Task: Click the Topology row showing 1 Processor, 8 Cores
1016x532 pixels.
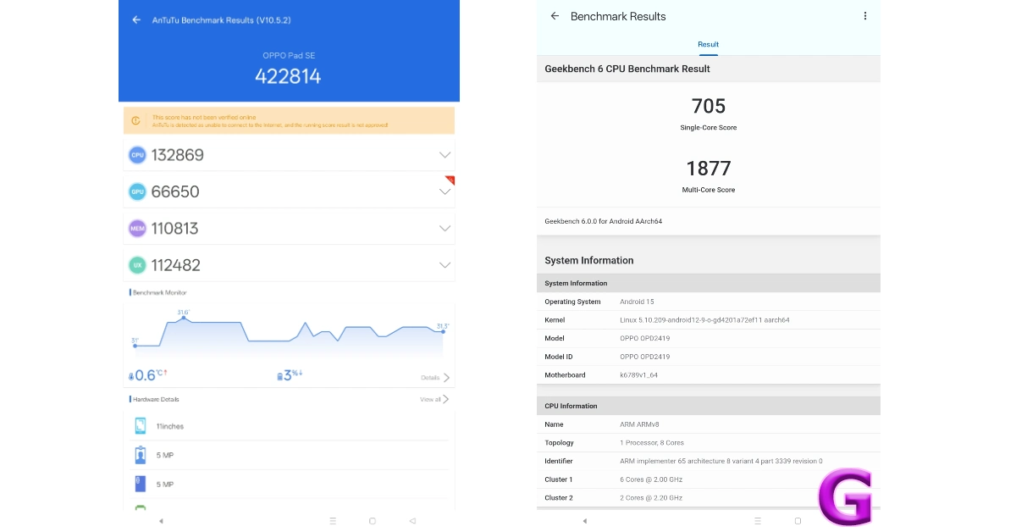Action: [709, 442]
